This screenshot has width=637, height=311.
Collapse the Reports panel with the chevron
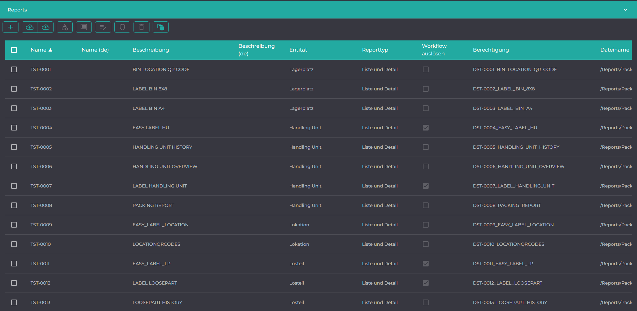tap(626, 10)
